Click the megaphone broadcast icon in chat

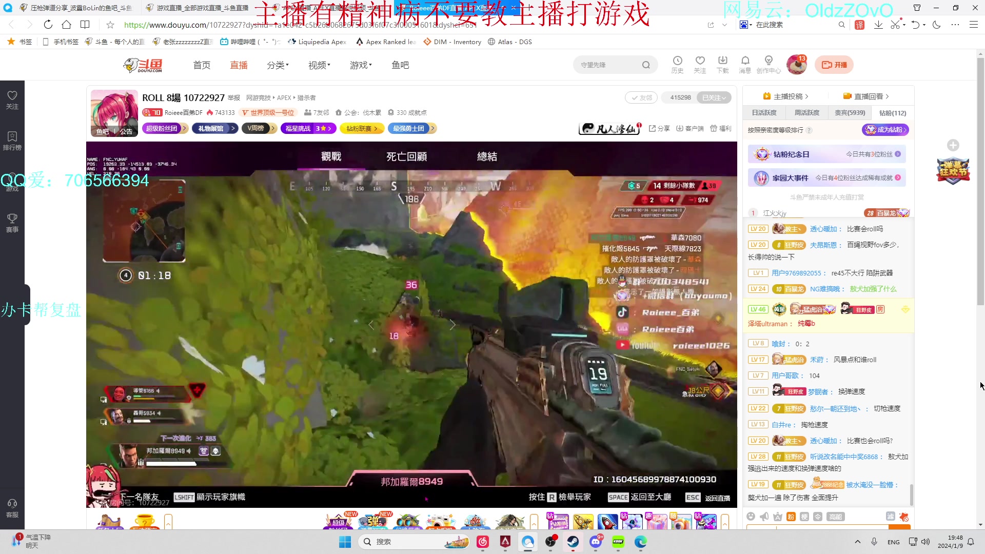tap(764, 517)
